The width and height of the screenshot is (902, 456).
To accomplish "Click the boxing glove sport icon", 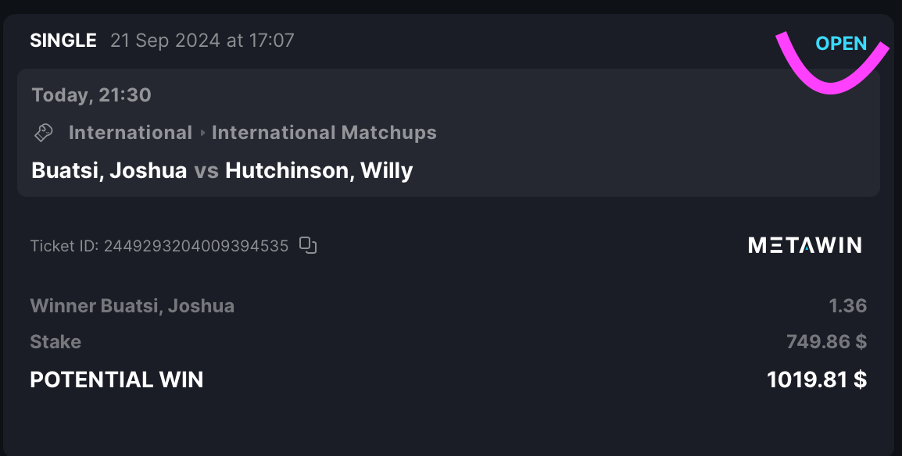I will click(43, 133).
